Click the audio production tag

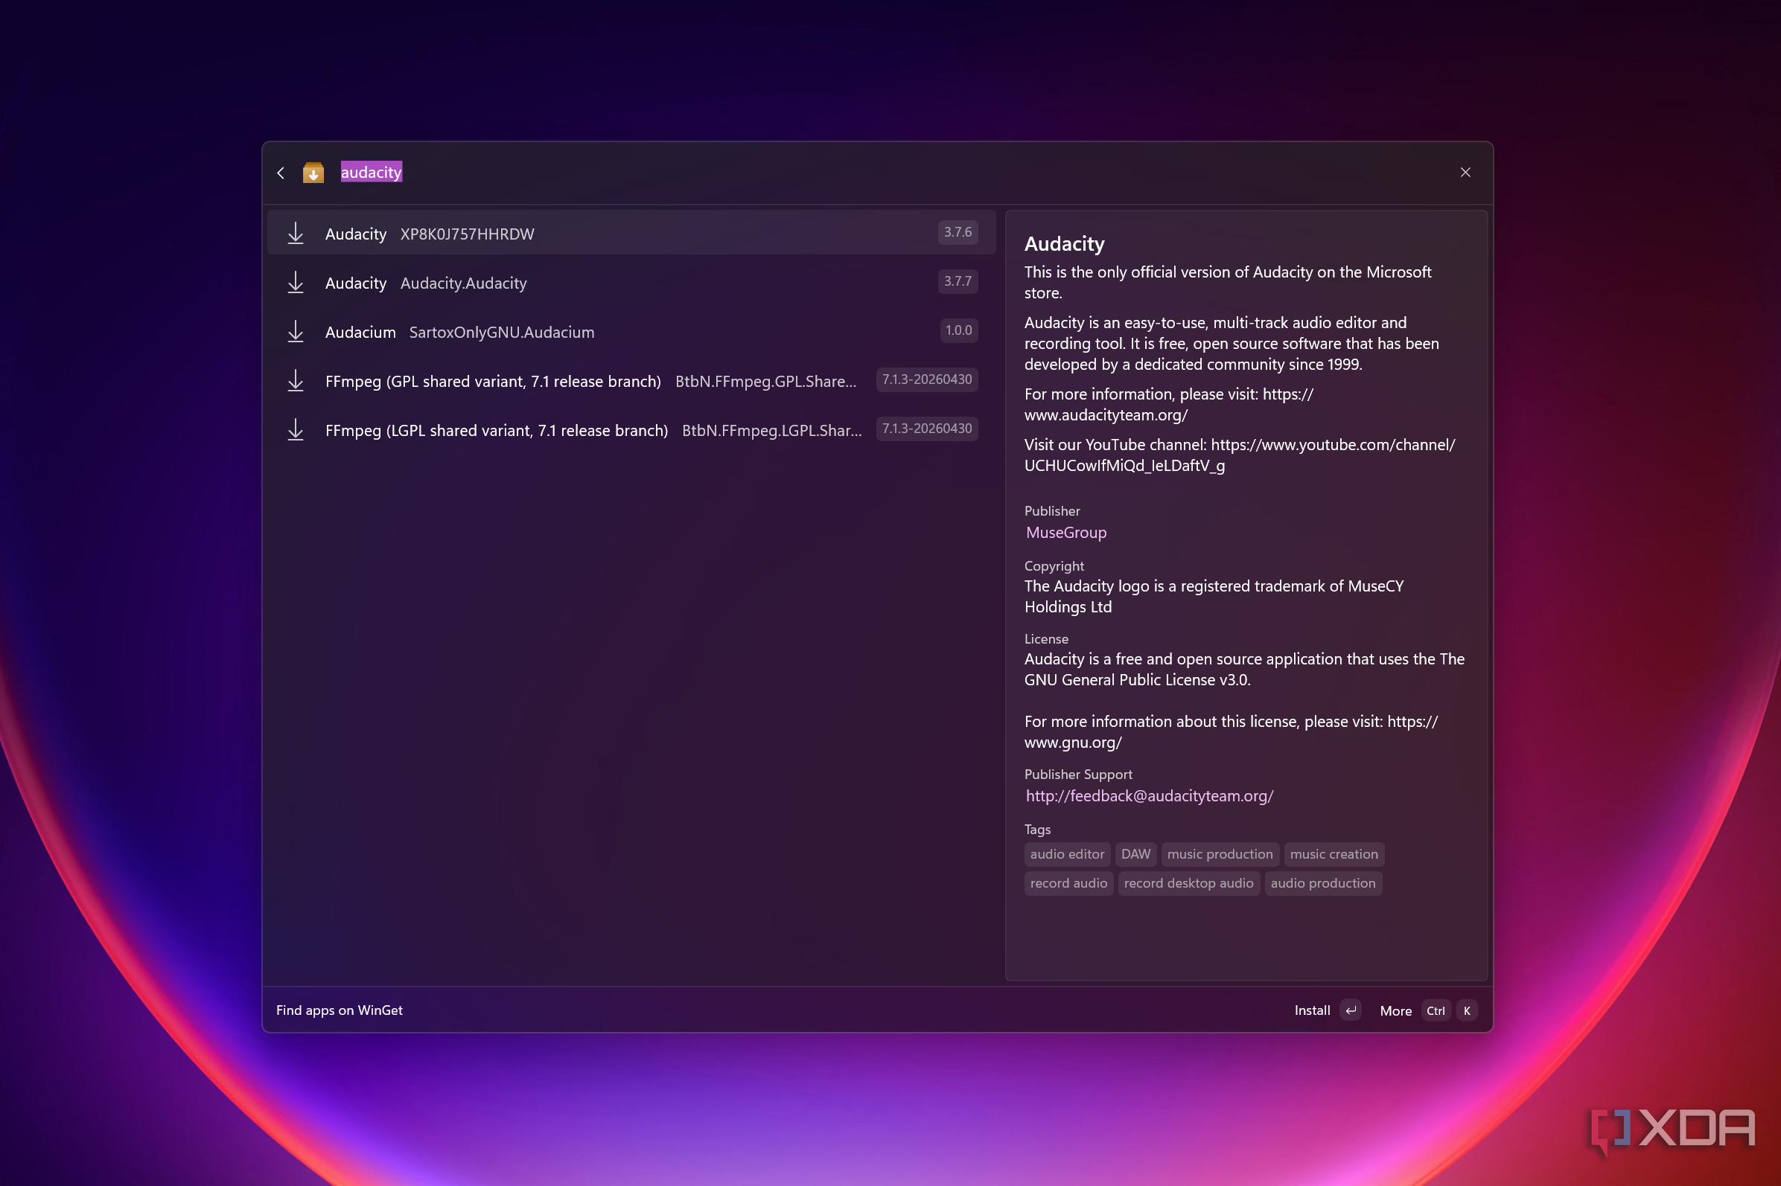point(1322,883)
